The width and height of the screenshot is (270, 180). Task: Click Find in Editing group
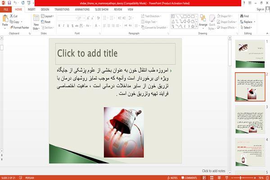point(244,16)
